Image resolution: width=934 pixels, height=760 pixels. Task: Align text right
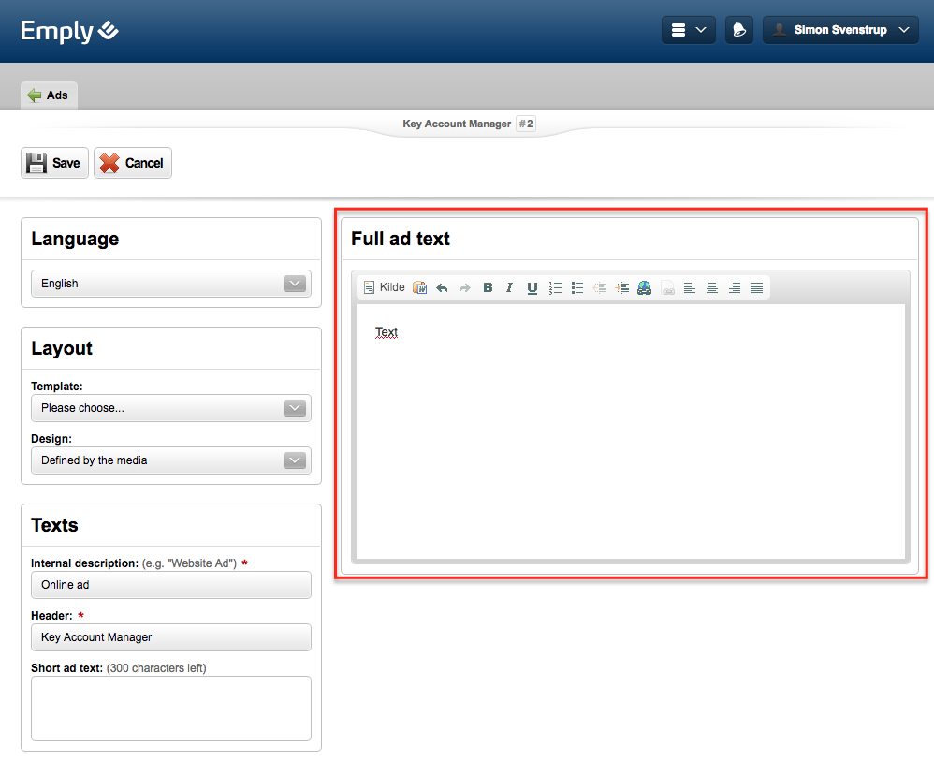(x=735, y=287)
